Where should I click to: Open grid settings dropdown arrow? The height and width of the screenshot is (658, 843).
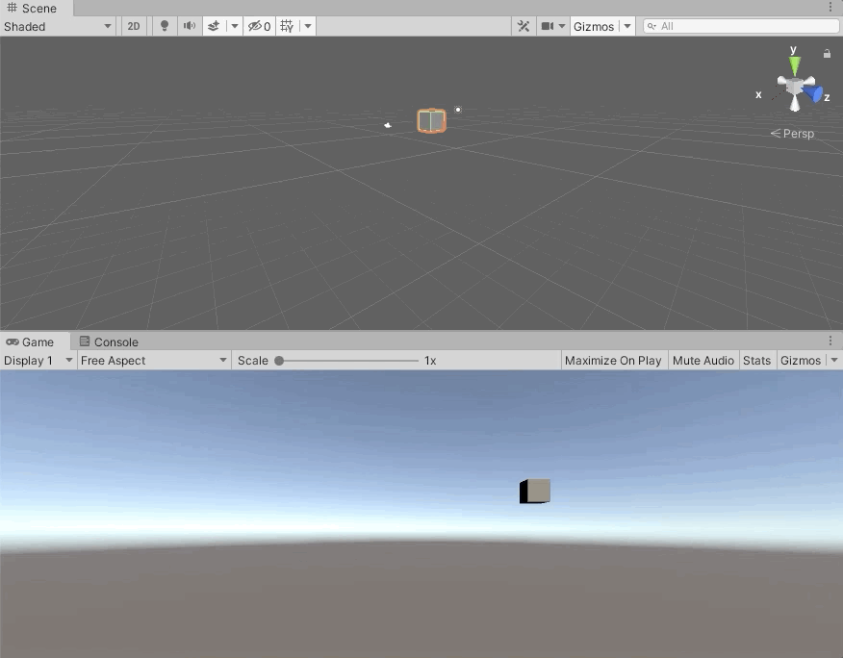[x=308, y=26]
